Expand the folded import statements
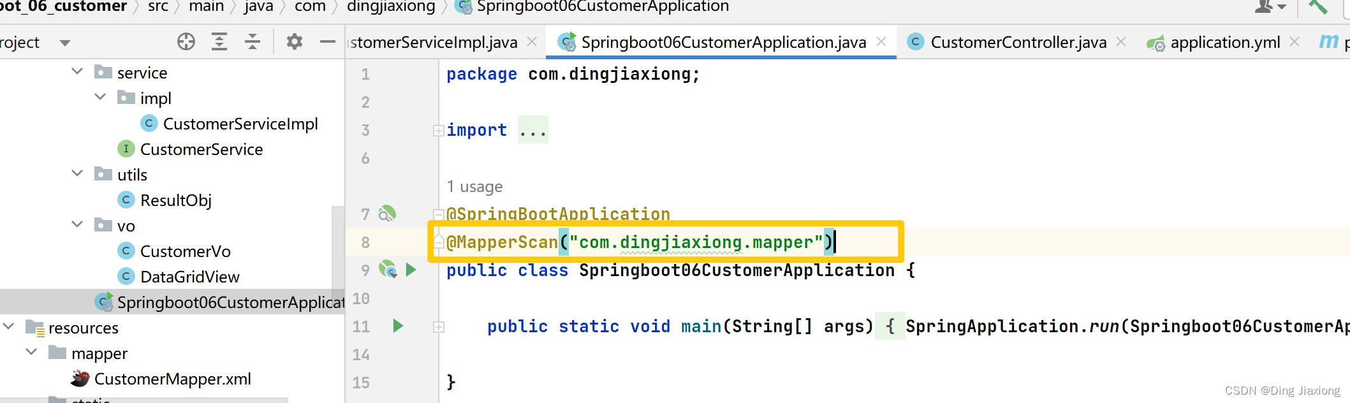Viewport: 1350px width, 403px height. pyautogui.click(x=438, y=131)
